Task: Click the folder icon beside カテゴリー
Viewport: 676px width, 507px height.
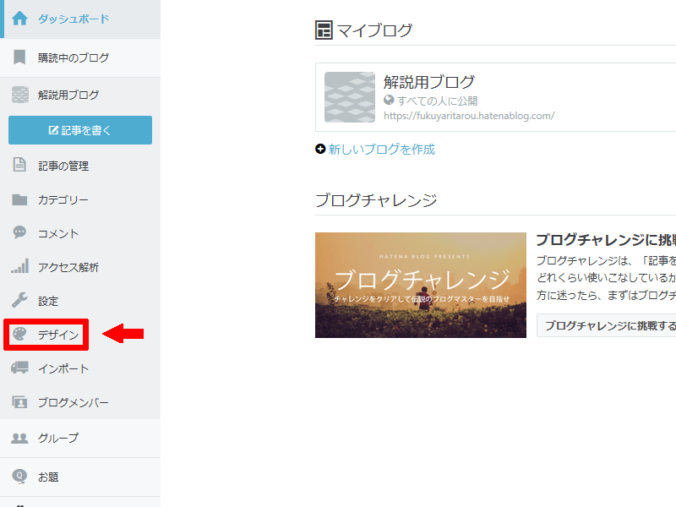Action: pyautogui.click(x=19, y=199)
